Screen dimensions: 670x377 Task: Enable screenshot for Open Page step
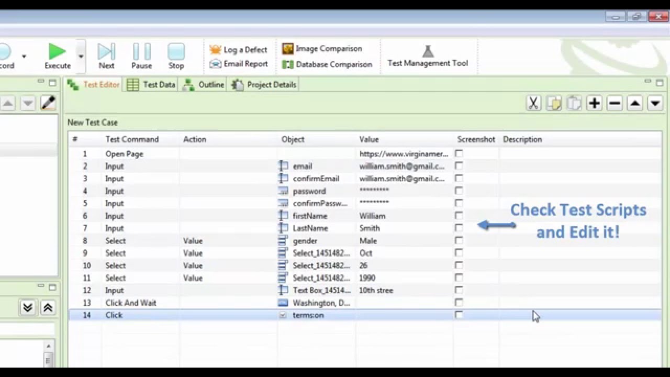pyautogui.click(x=459, y=153)
